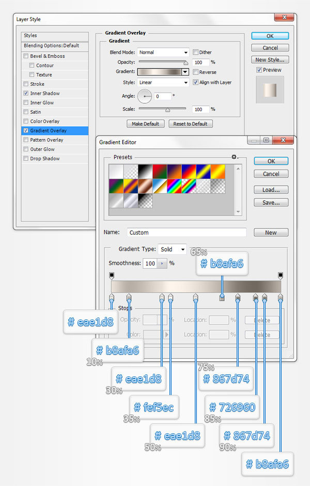This screenshot has height=486, width=310.
Task: Toggle the Reverse gradient checkbox
Action: pos(195,72)
